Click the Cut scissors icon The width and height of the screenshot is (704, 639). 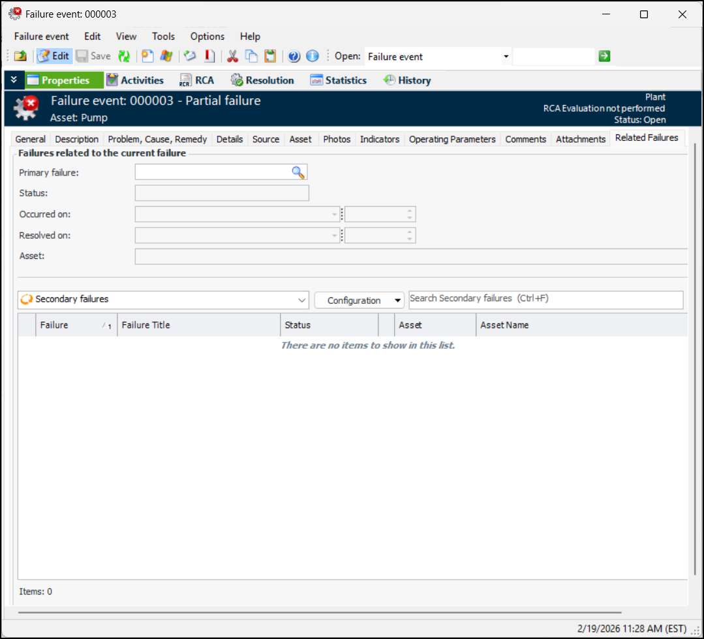[232, 56]
